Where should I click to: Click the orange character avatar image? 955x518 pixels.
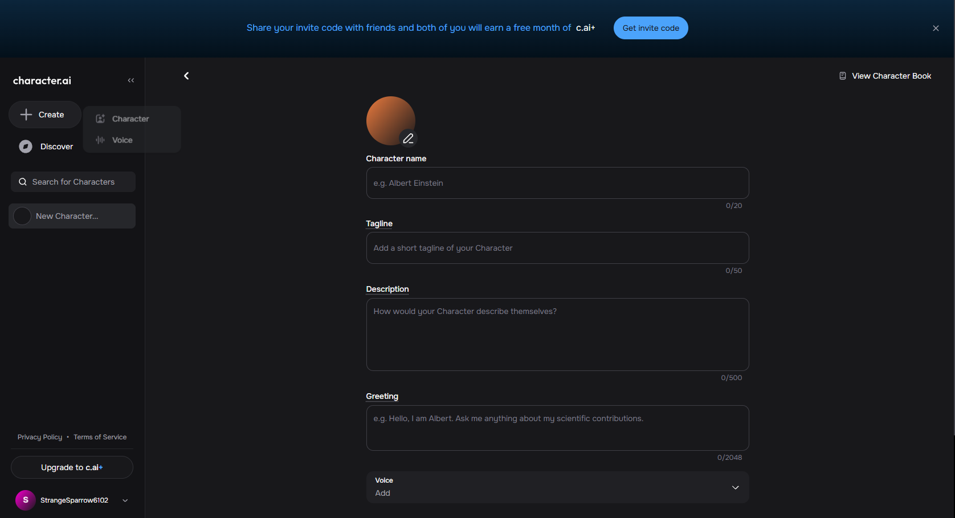point(390,120)
